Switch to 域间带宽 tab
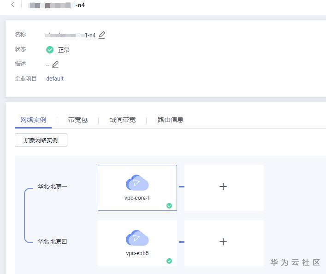The width and height of the screenshot is (326, 274). pos(123,120)
